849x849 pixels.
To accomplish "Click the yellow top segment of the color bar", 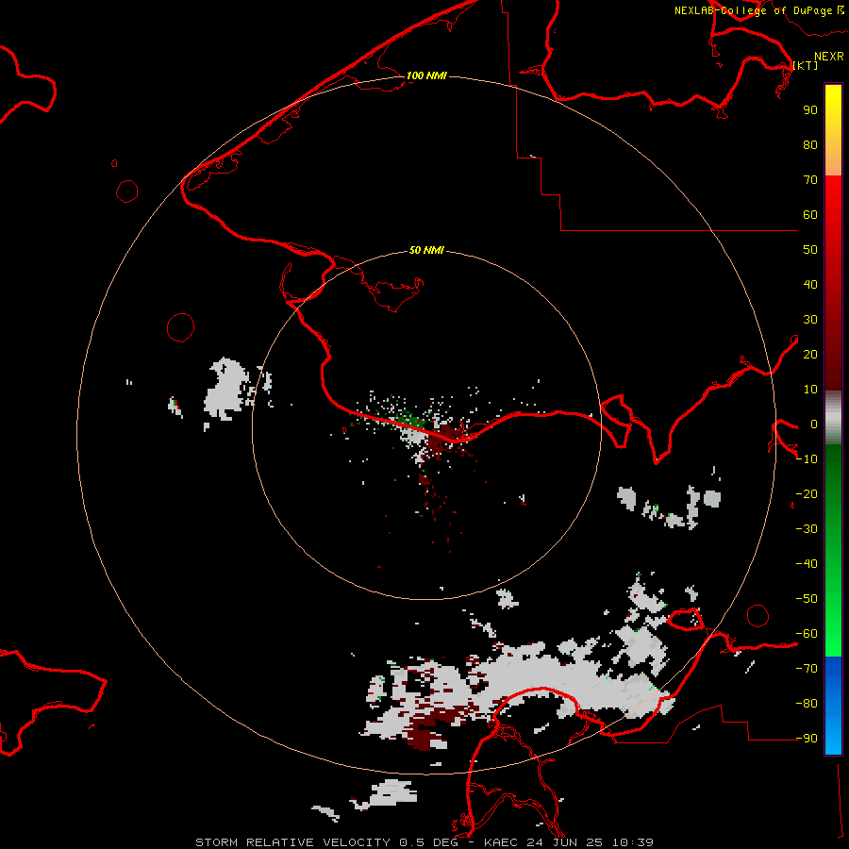I will click(x=833, y=130).
